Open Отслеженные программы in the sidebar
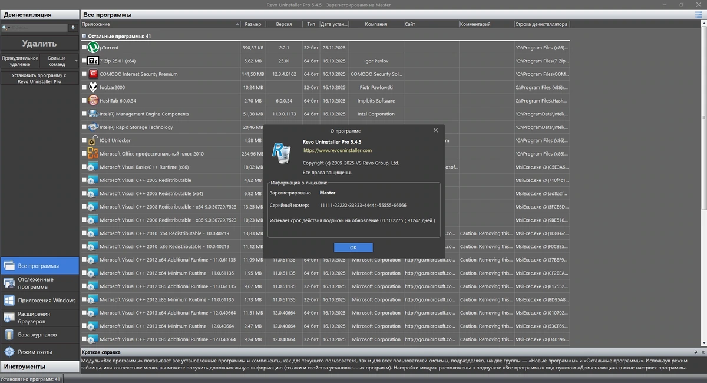 [39, 283]
